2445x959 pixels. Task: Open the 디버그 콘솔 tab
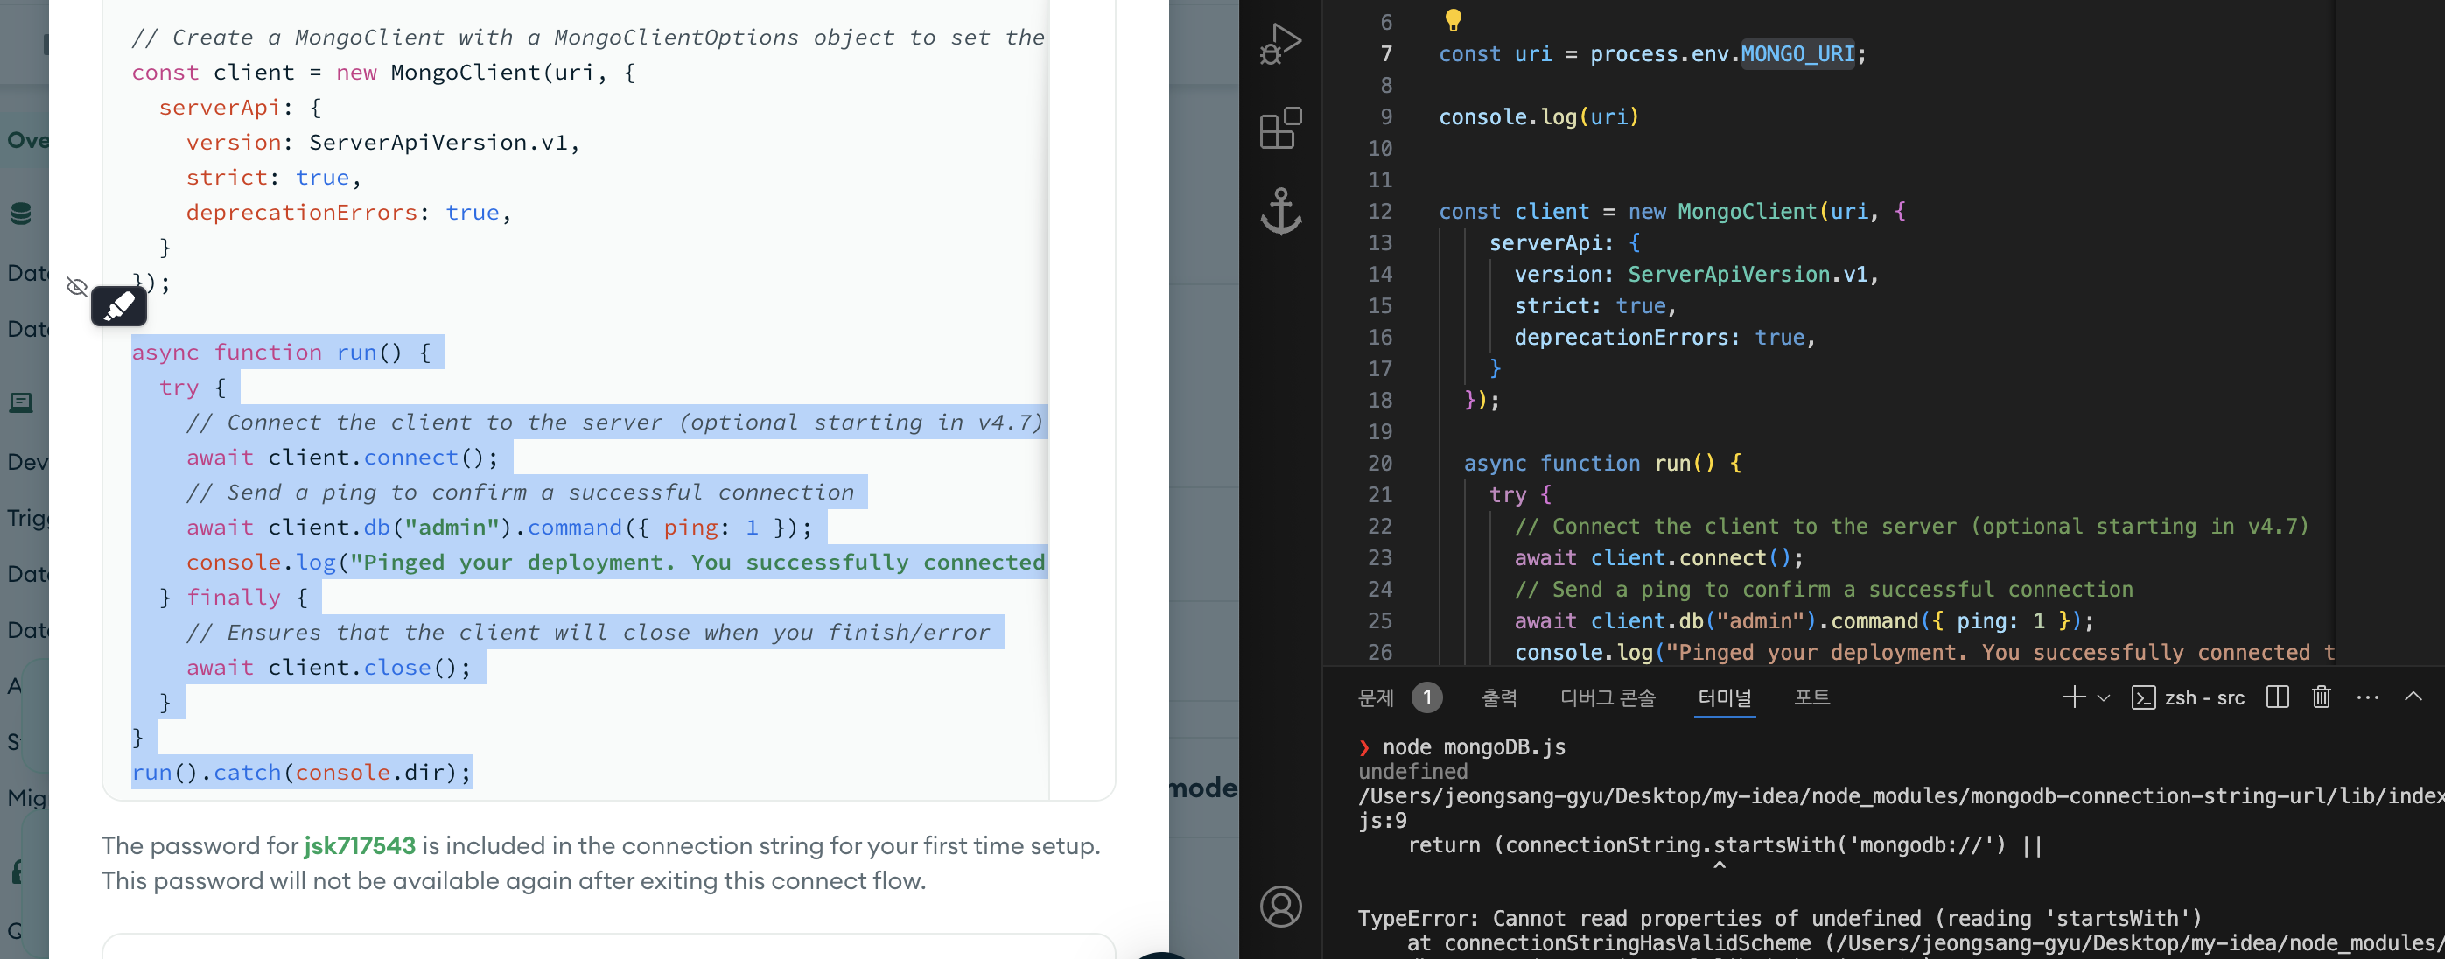coord(1607,696)
